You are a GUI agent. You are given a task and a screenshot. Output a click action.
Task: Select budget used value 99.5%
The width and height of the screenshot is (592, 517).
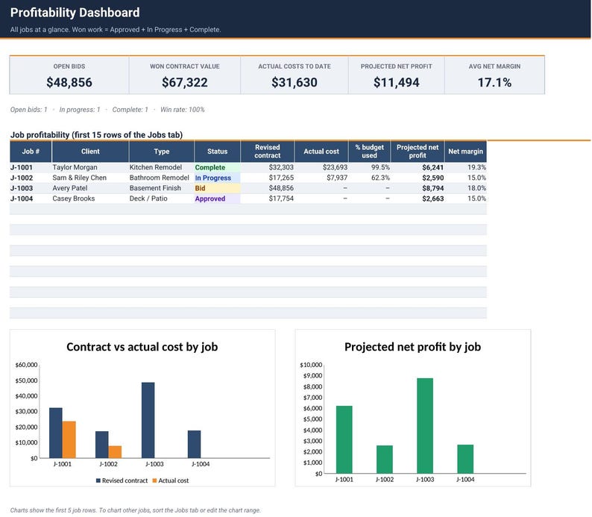coord(380,167)
